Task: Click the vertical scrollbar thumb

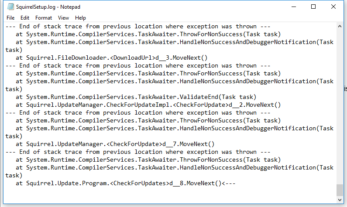Action: [340, 190]
